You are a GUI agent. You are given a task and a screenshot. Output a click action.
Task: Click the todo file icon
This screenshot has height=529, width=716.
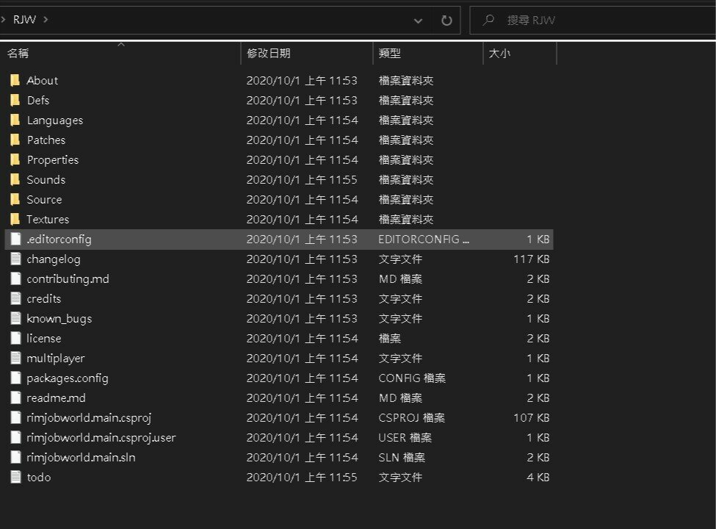[x=15, y=478]
